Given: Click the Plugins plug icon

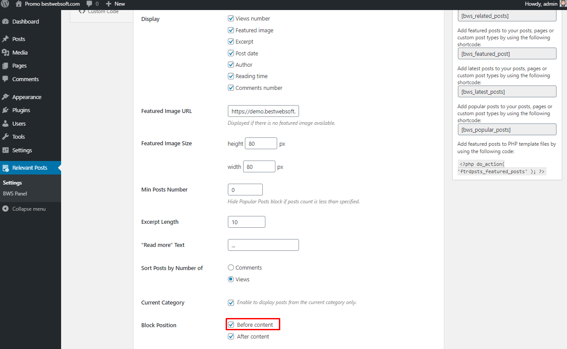Looking at the screenshot, I should click(x=5, y=110).
